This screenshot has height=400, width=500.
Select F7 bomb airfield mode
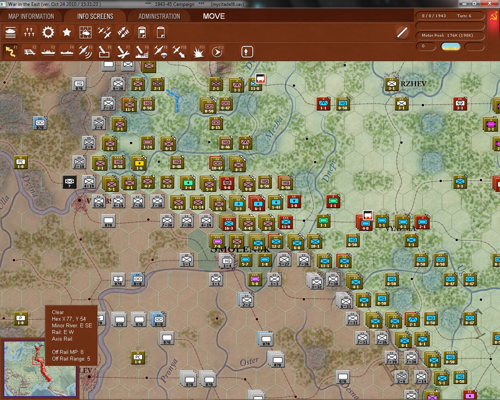pos(123,52)
